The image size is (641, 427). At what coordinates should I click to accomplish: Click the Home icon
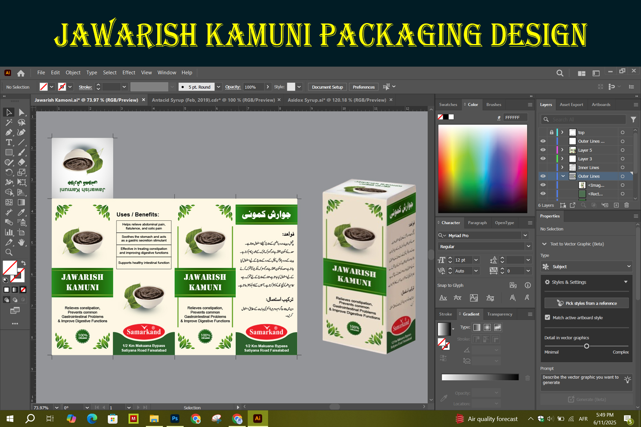pos(21,73)
